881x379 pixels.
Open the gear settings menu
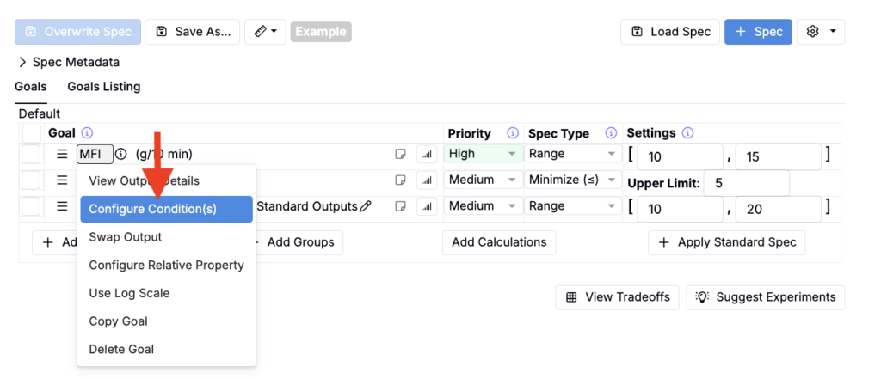pyautogui.click(x=821, y=32)
